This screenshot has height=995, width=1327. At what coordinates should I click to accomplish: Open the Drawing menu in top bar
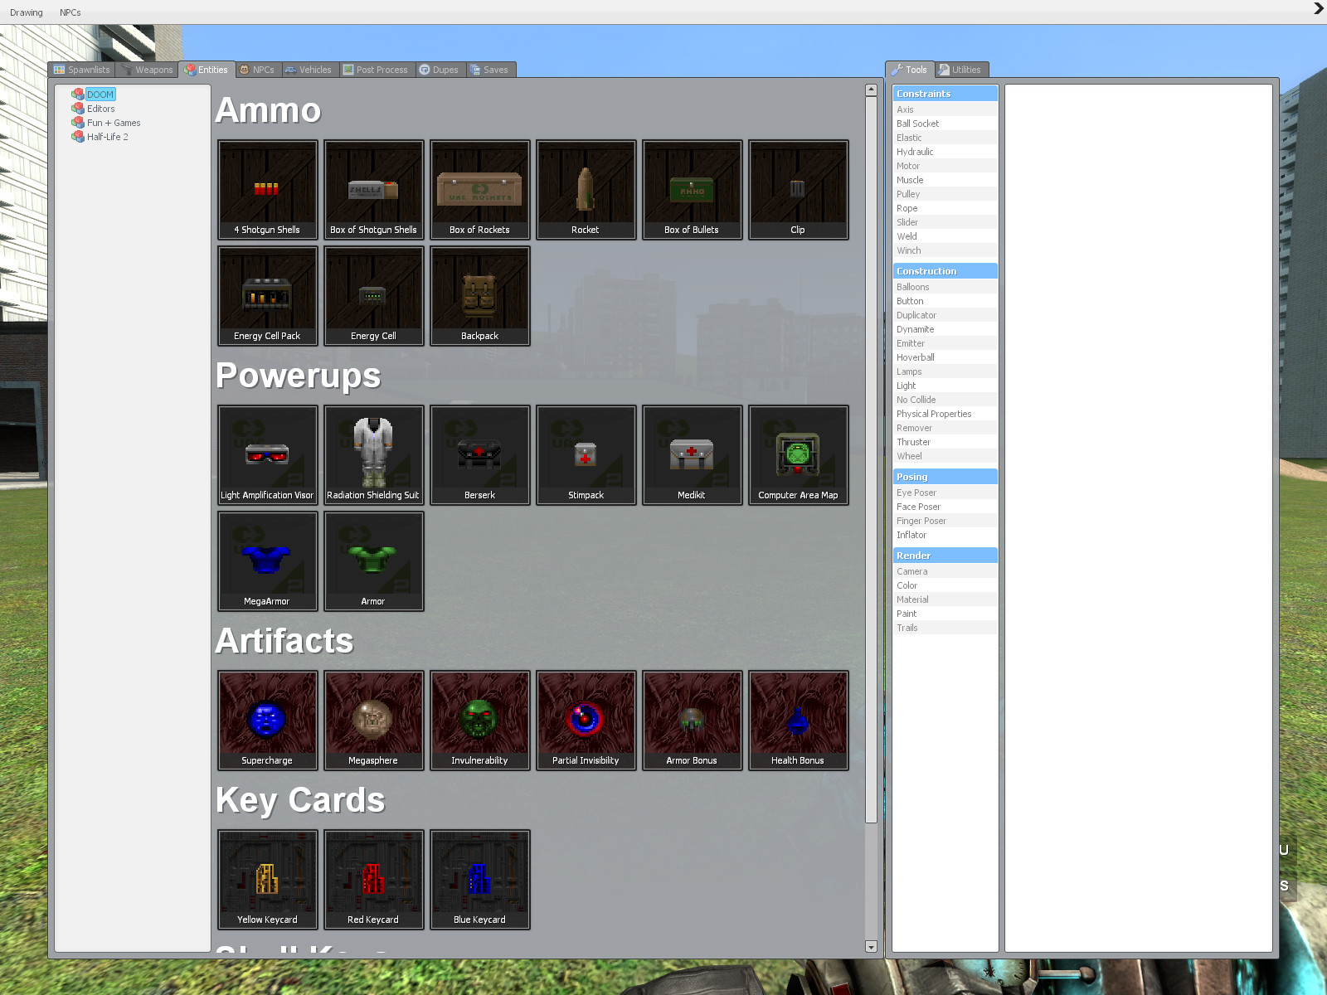pos(27,12)
